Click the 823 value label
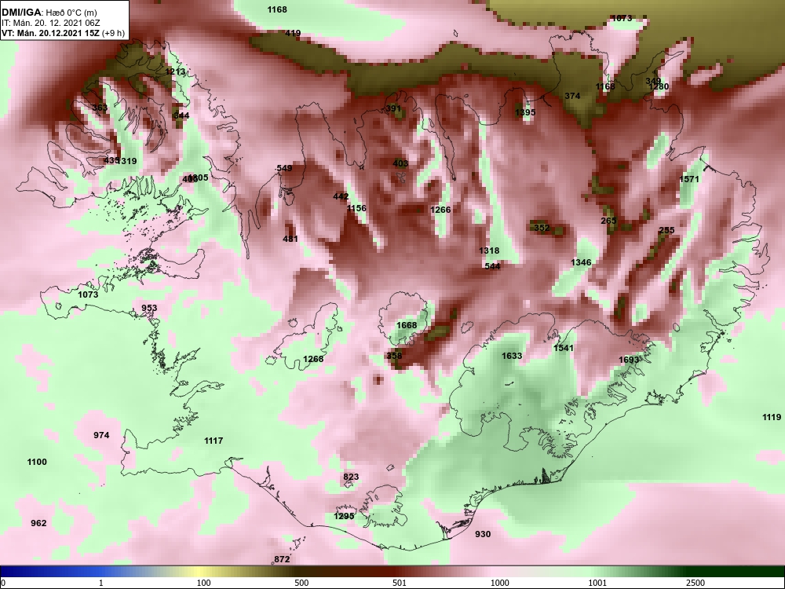The height and width of the screenshot is (589, 785). pos(351,477)
